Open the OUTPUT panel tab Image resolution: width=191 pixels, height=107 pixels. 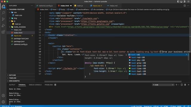point(12,85)
